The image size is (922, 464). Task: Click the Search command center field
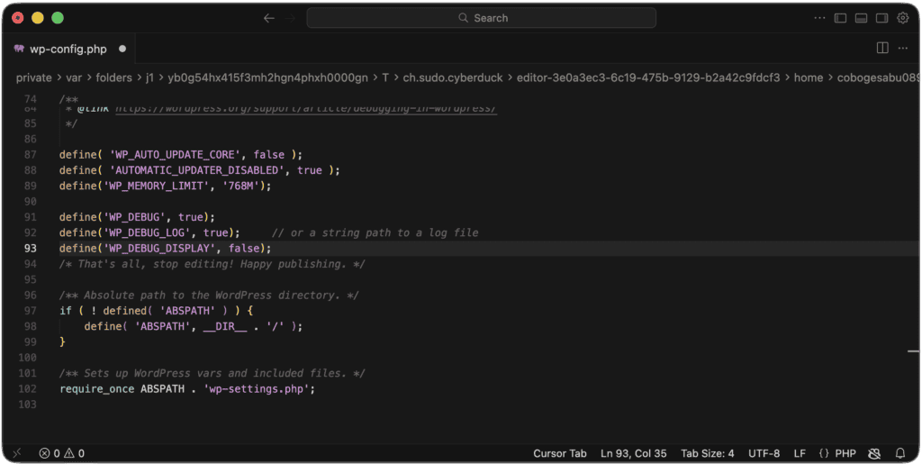tap(481, 18)
